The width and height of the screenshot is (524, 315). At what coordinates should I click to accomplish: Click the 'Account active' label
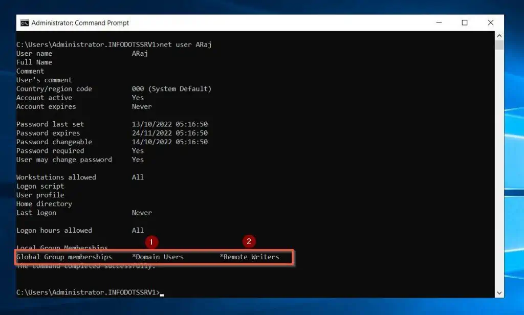tap(44, 98)
